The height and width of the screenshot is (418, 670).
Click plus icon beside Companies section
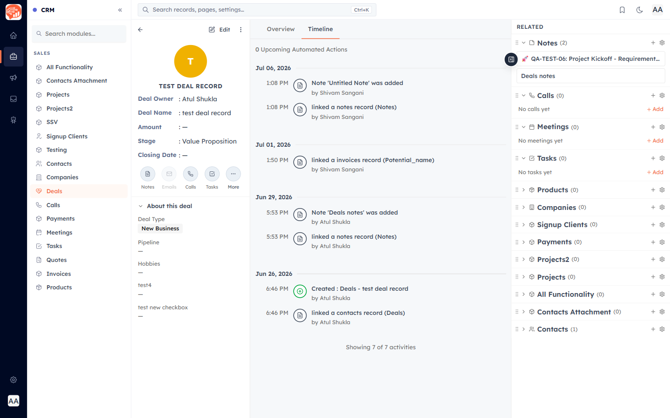tap(653, 208)
